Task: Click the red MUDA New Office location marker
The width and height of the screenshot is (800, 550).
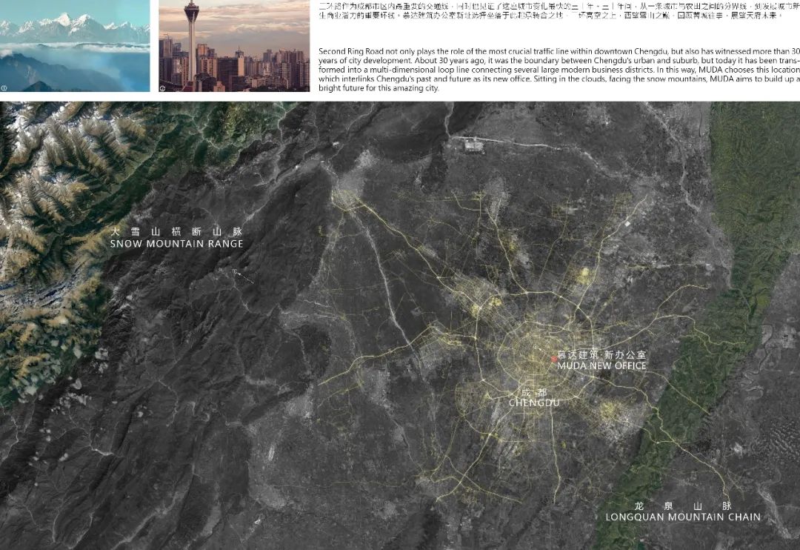Action: click(x=553, y=359)
